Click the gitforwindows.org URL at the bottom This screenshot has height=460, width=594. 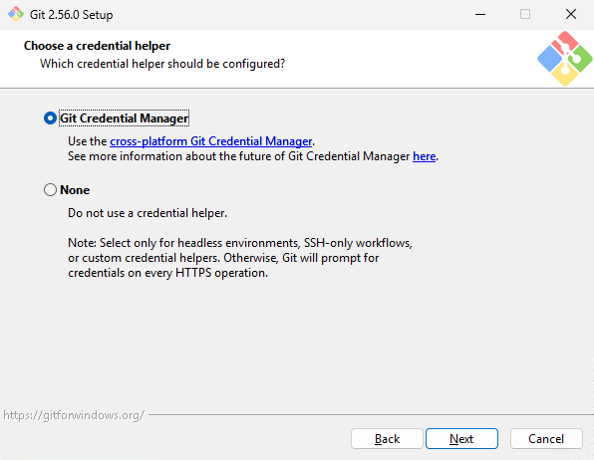pos(74,415)
